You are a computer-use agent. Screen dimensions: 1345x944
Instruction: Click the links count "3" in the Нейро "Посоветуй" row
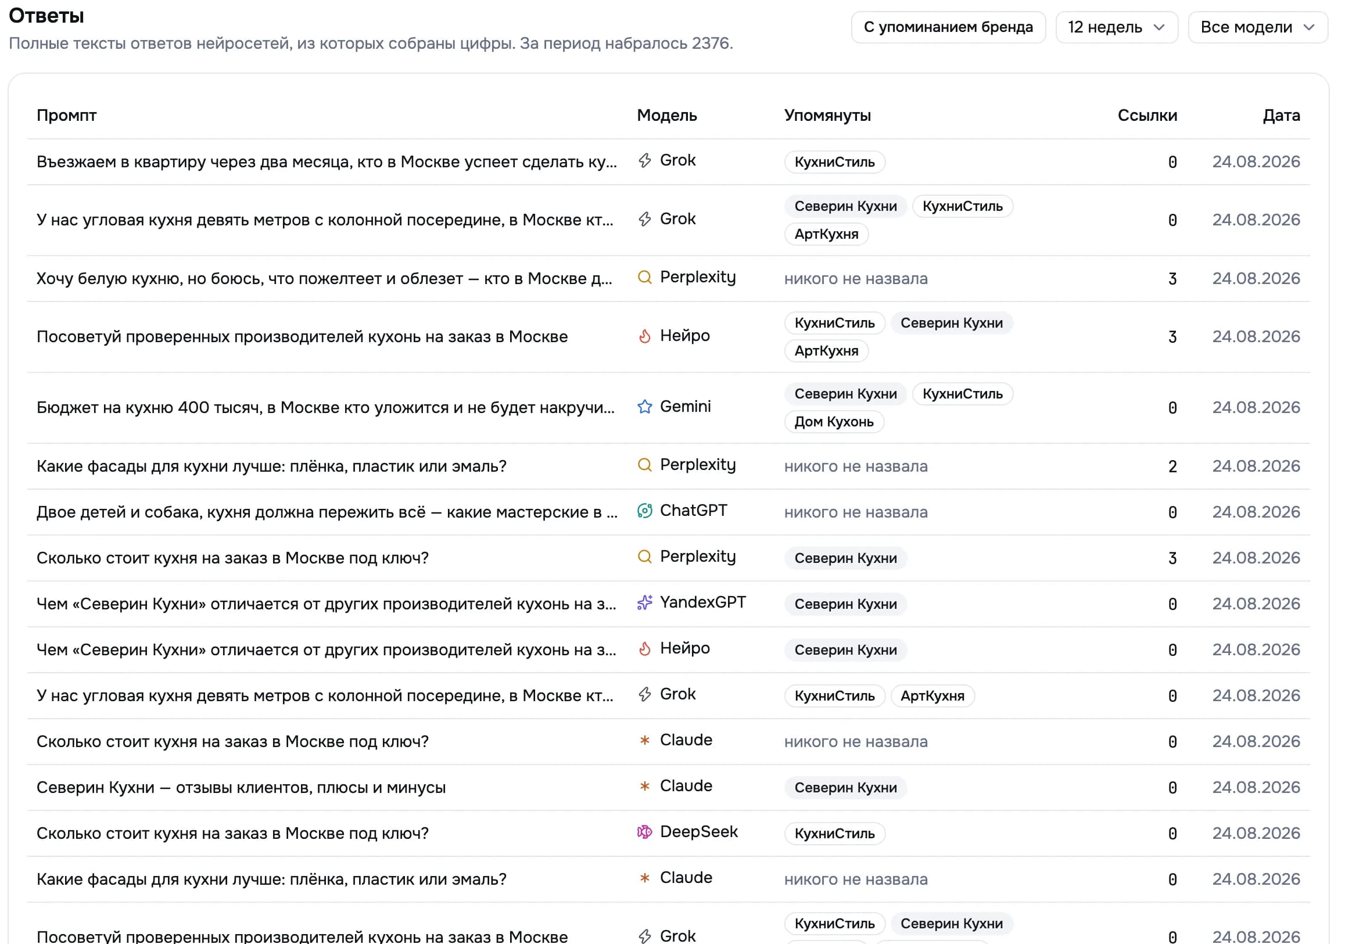[x=1172, y=338]
